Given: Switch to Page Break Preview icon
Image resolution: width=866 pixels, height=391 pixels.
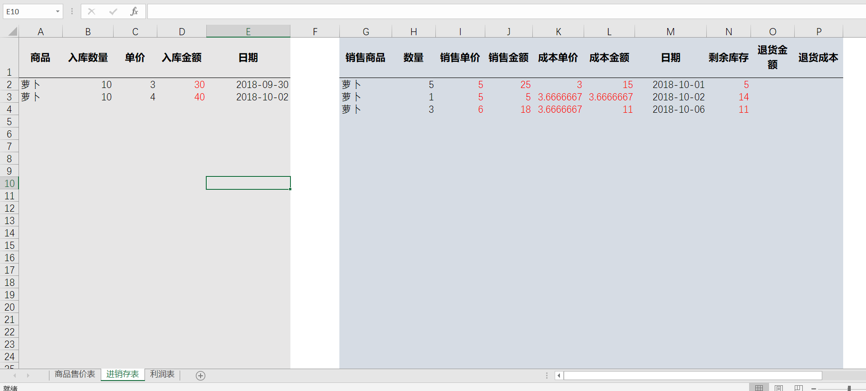Looking at the screenshot, I should click(x=799, y=388).
